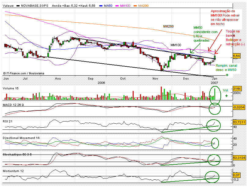247x187 pixels.
Task: Click the magenta MA100 legend marker
Action: (117, 6)
